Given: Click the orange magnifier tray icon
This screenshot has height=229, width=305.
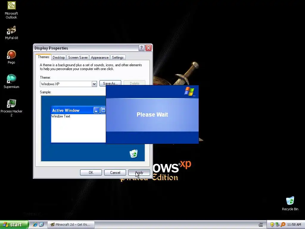Looking at the screenshot, I should [x=283, y=225].
